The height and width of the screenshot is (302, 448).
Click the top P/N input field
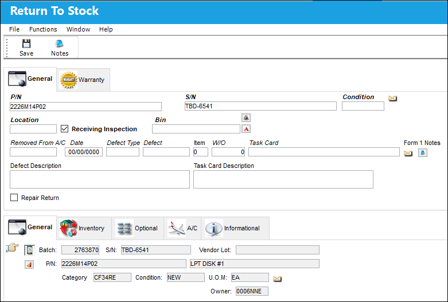tap(85, 107)
